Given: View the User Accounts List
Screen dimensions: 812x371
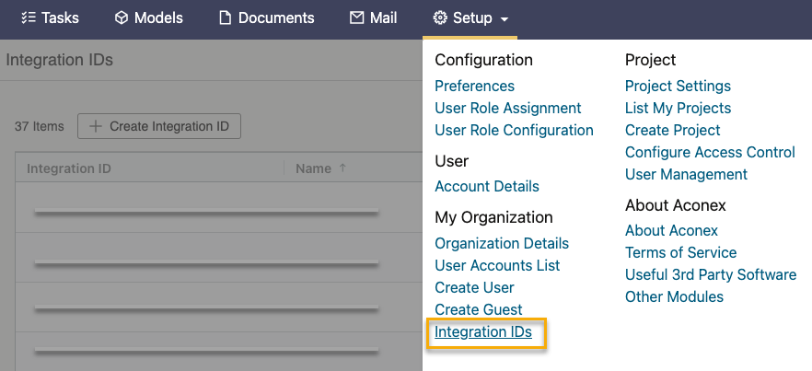Looking at the screenshot, I should tap(497, 265).
